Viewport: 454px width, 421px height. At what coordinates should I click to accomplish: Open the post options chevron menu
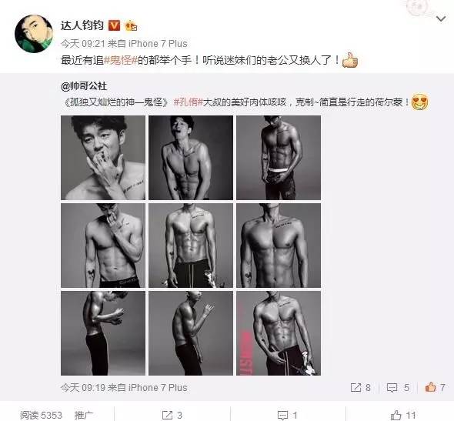point(441,19)
